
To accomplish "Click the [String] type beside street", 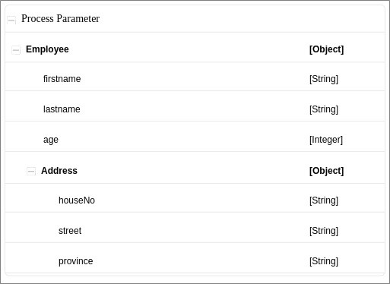I will point(324,231).
